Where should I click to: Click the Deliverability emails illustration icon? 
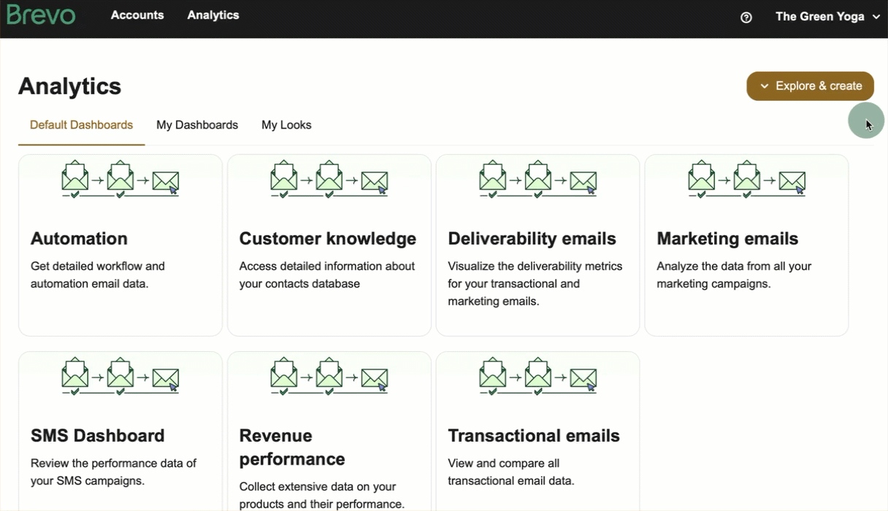tap(537, 180)
